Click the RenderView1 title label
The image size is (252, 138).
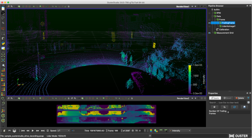pos(182,6)
